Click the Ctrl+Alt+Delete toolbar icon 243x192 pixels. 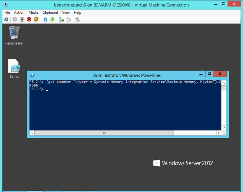6,20
